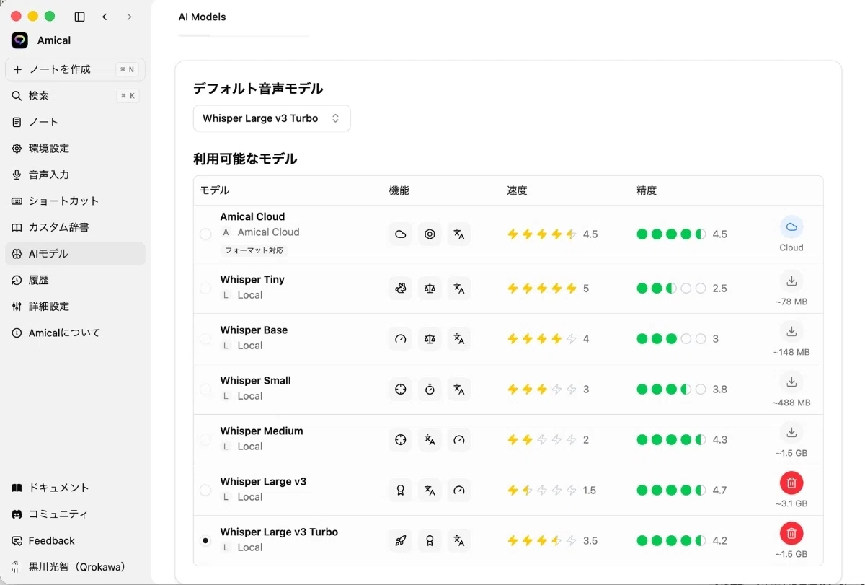Open the Feedback link
This screenshot has width=865, height=585.
(x=75, y=540)
